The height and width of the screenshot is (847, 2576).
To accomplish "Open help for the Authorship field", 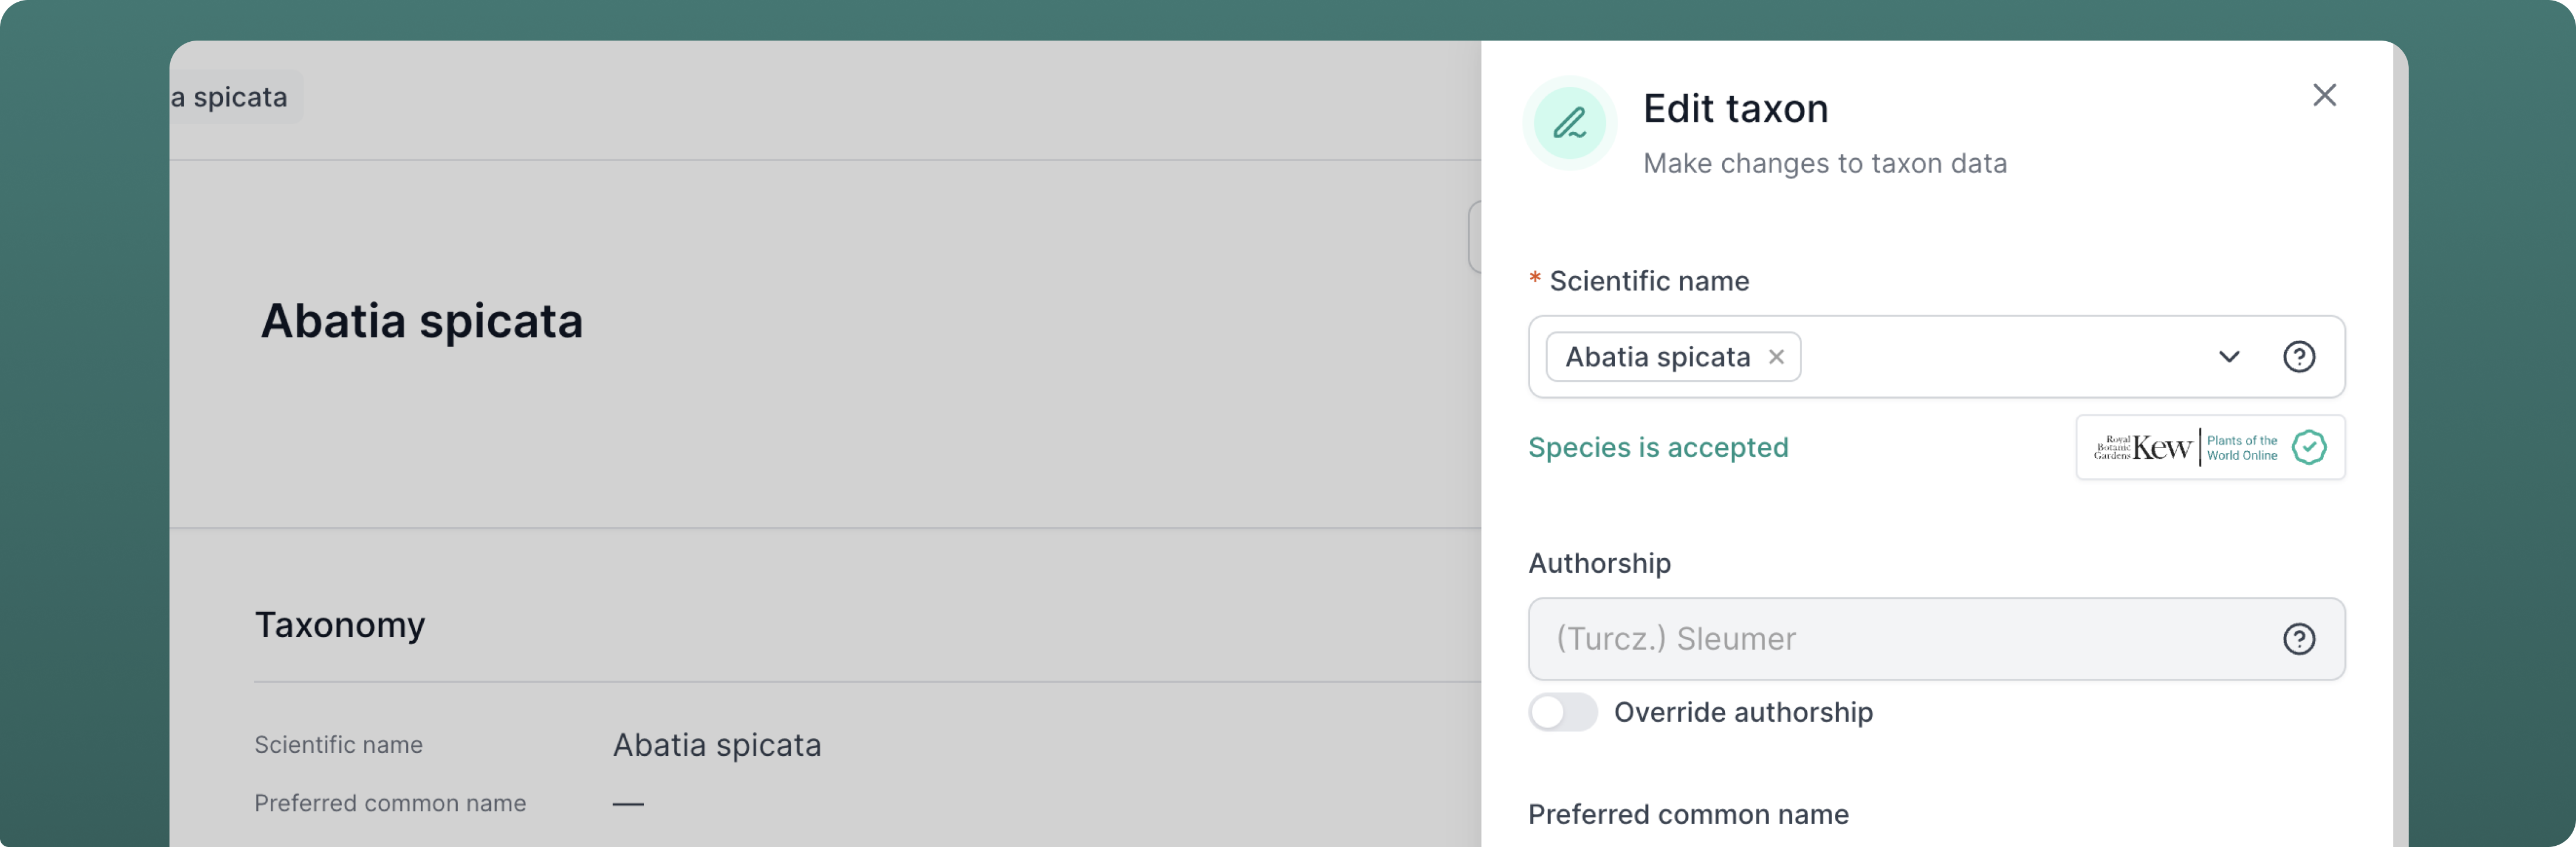I will [x=2298, y=639].
